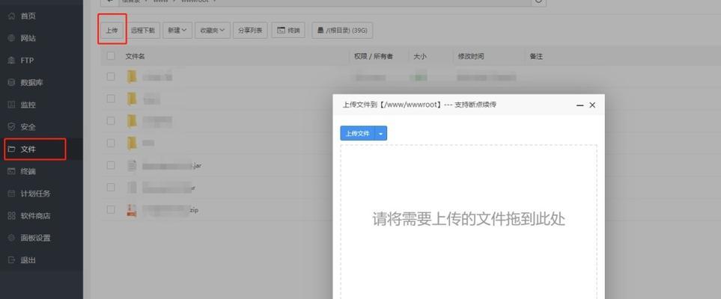Select 文件 files in the sidebar
Viewport: 721px width, 299px height.
[x=28, y=149]
